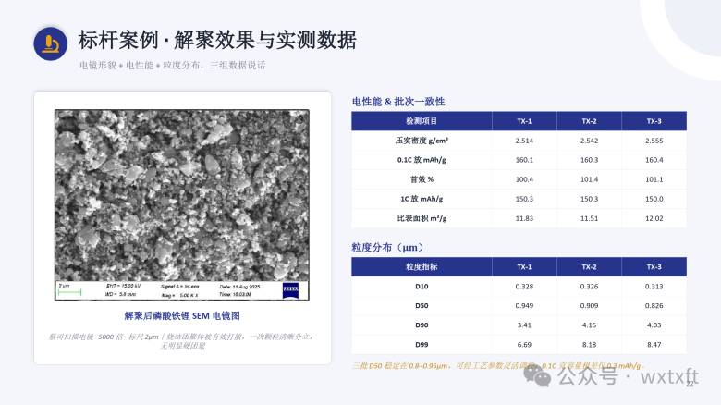Click the WeChat logo in the watermark
Viewport: 721px width, 405px height.
[537, 375]
